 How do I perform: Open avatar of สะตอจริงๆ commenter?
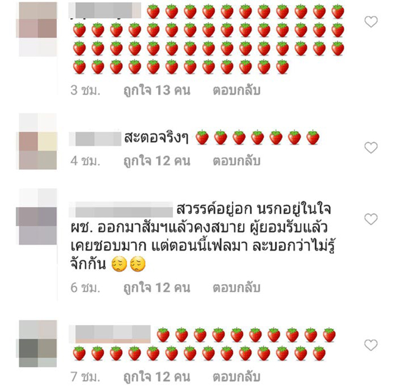click(x=38, y=141)
